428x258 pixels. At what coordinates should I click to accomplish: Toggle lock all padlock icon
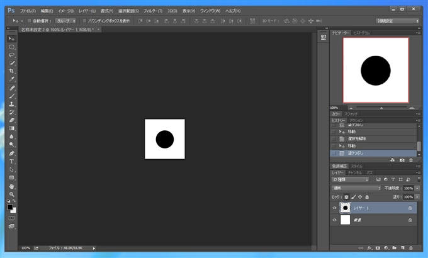point(367,197)
